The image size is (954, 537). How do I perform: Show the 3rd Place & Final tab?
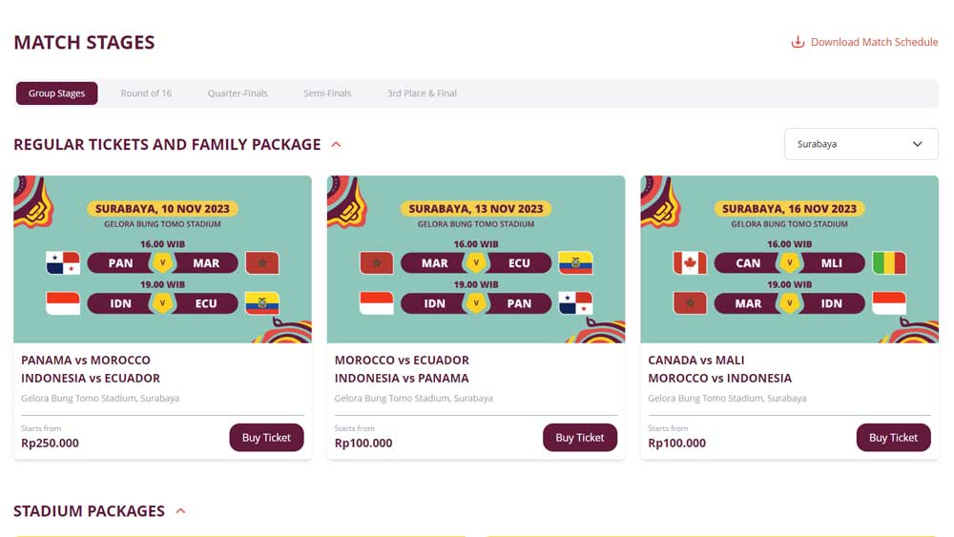coord(422,93)
